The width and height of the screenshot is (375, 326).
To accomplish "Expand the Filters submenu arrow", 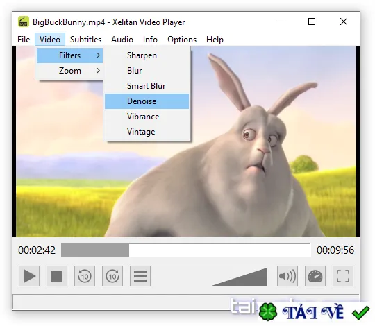I will [98, 55].
